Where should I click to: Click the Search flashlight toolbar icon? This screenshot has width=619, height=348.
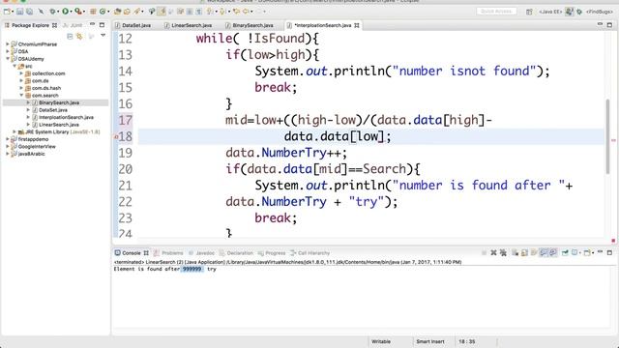(136, 12)
